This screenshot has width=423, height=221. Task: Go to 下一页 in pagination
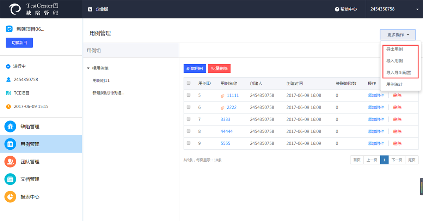click(397, 160)
